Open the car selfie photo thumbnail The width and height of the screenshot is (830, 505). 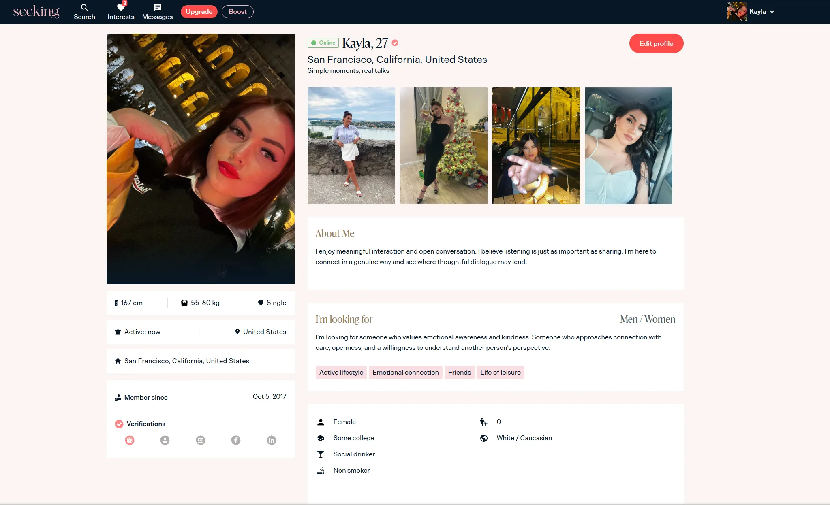(x=628, y=146)
